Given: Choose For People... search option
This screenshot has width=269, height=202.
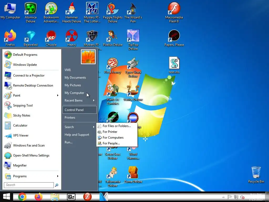Looking at the screenshot, I should click(117, 143).
